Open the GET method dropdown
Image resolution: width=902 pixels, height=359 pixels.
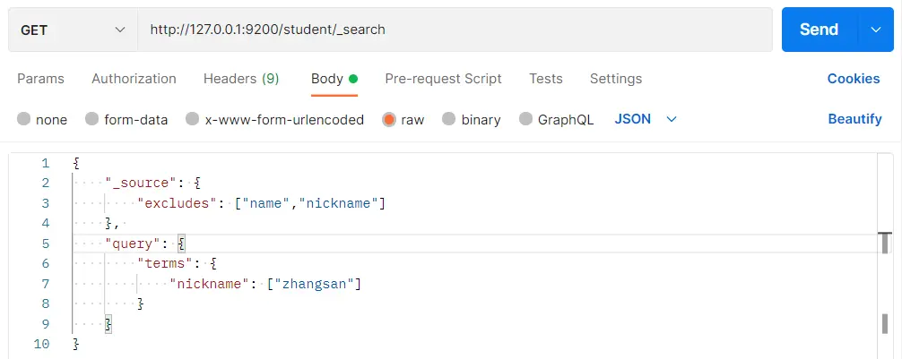[x=73, y=30]
